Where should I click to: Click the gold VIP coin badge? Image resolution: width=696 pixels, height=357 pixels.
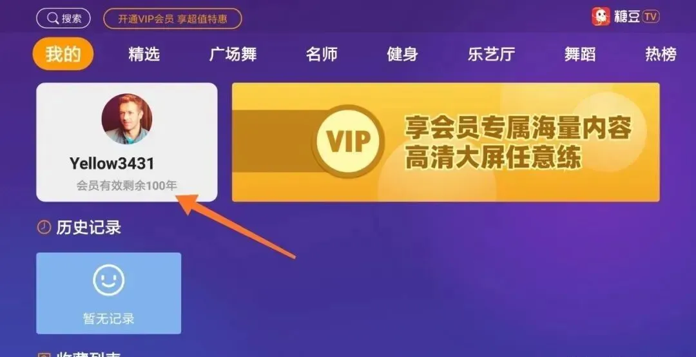tap(348, 141)
